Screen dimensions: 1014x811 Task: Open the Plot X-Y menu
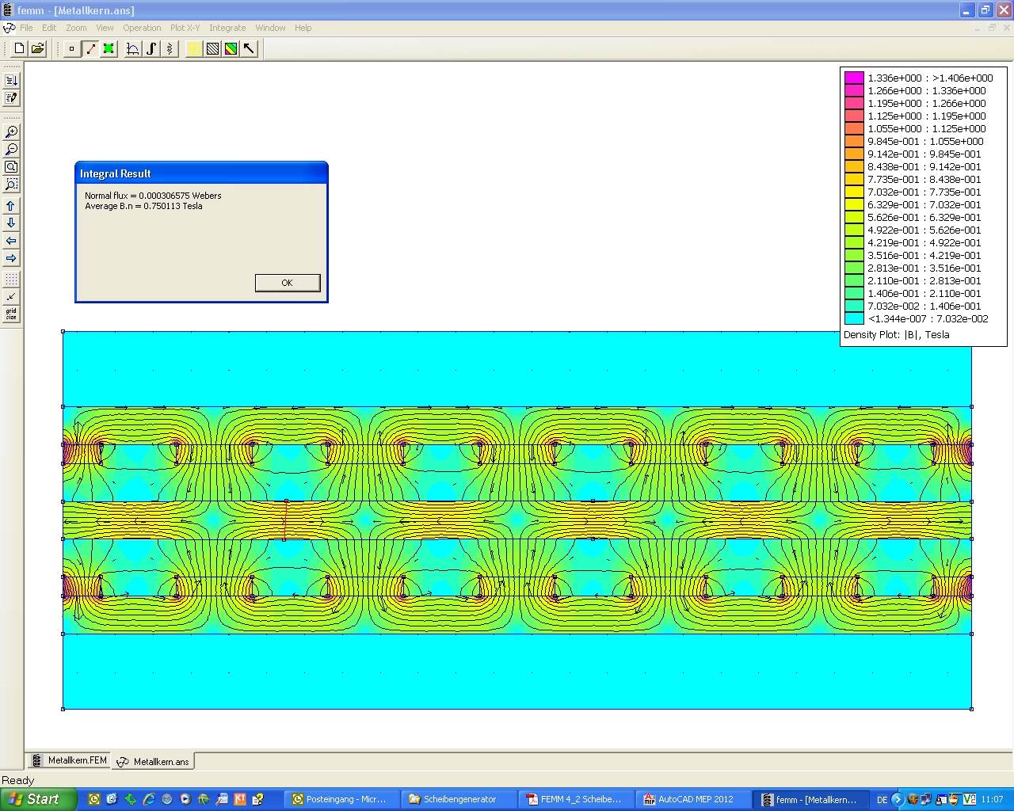click(185, 28)
